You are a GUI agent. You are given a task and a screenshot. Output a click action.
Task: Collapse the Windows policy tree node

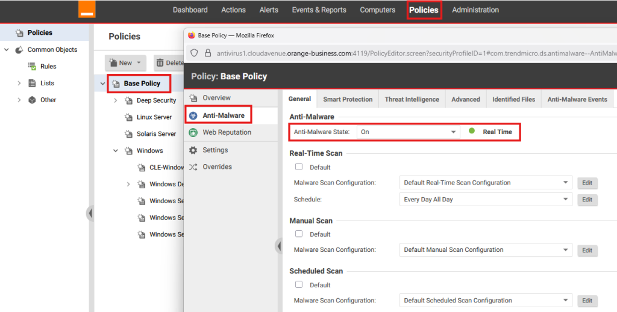(x=116, y=151)
